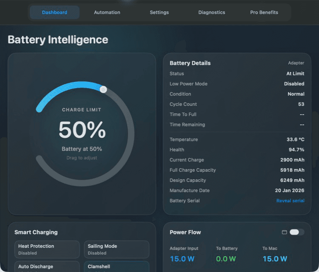This screenshot has height=272, width=319.
Task: Click the Adapter Input 15.0 W reading
Action: click(x=182, y=259)
